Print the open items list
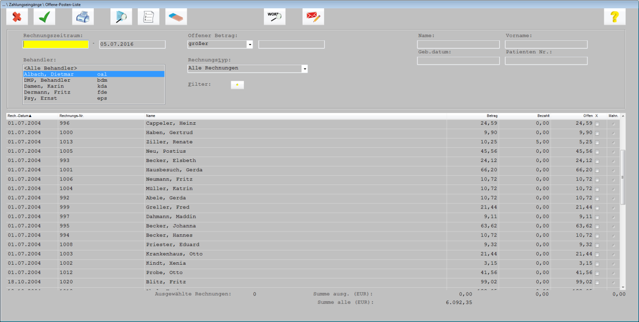Screen dimensions: 639x322 (x=83, y=17)
